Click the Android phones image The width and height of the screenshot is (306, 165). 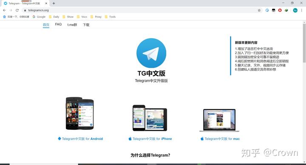(x=80, y=113)
